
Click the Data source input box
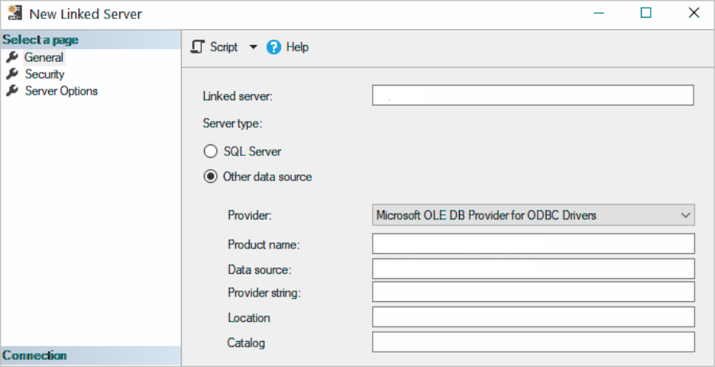[532, 268]
